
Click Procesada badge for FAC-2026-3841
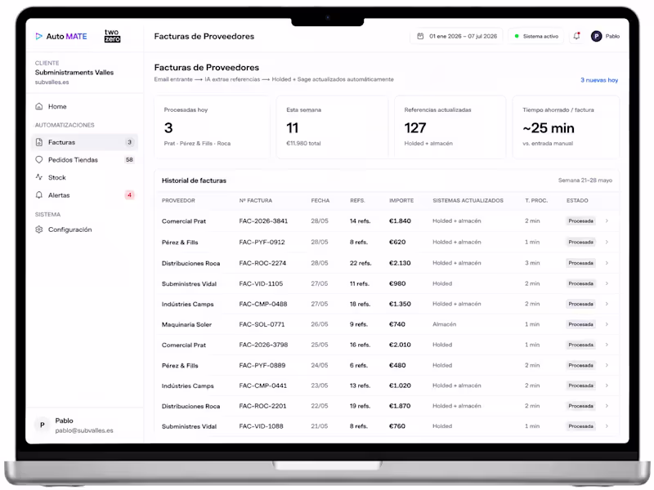pyautogui.click(x=580, y=220)
